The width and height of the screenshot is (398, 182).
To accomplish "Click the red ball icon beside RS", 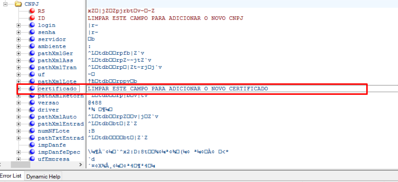I will pos(32,11).
